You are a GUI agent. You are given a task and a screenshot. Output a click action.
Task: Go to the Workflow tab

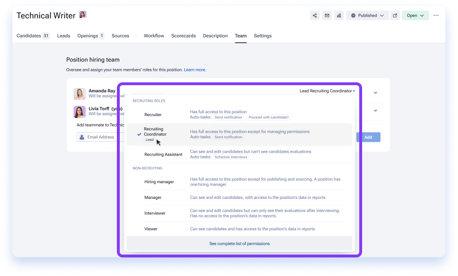pyautogui.click(x=154, y=36)
